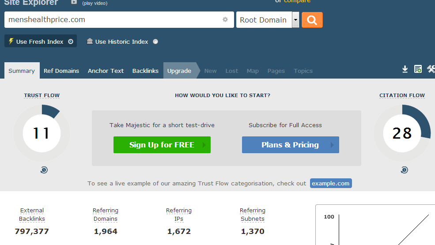The width and height of the screenshot is (435, 245).
Task: Click the flow chart graph thumbnail
Action: 375,225
